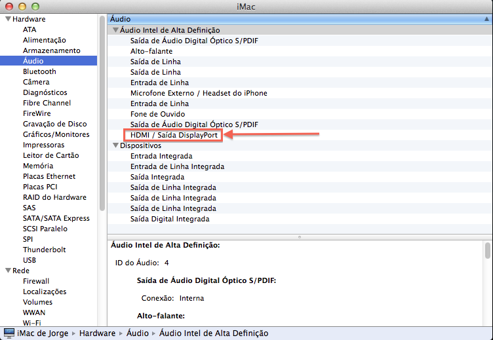The image size is (493, 340).
Task: Click the split pane divider handle
Action: pos(300,236)
